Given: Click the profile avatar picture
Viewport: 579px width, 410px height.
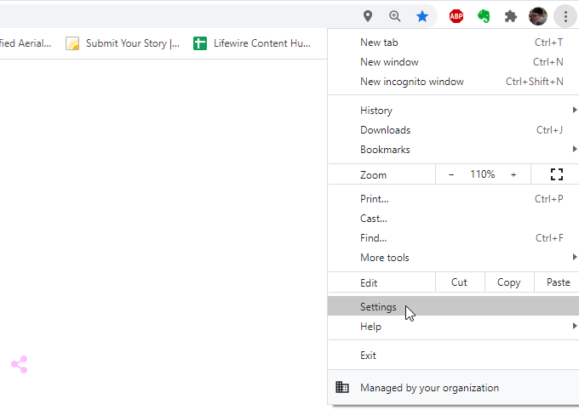Looking at the screenshot, I should click(x=537, y=16).
